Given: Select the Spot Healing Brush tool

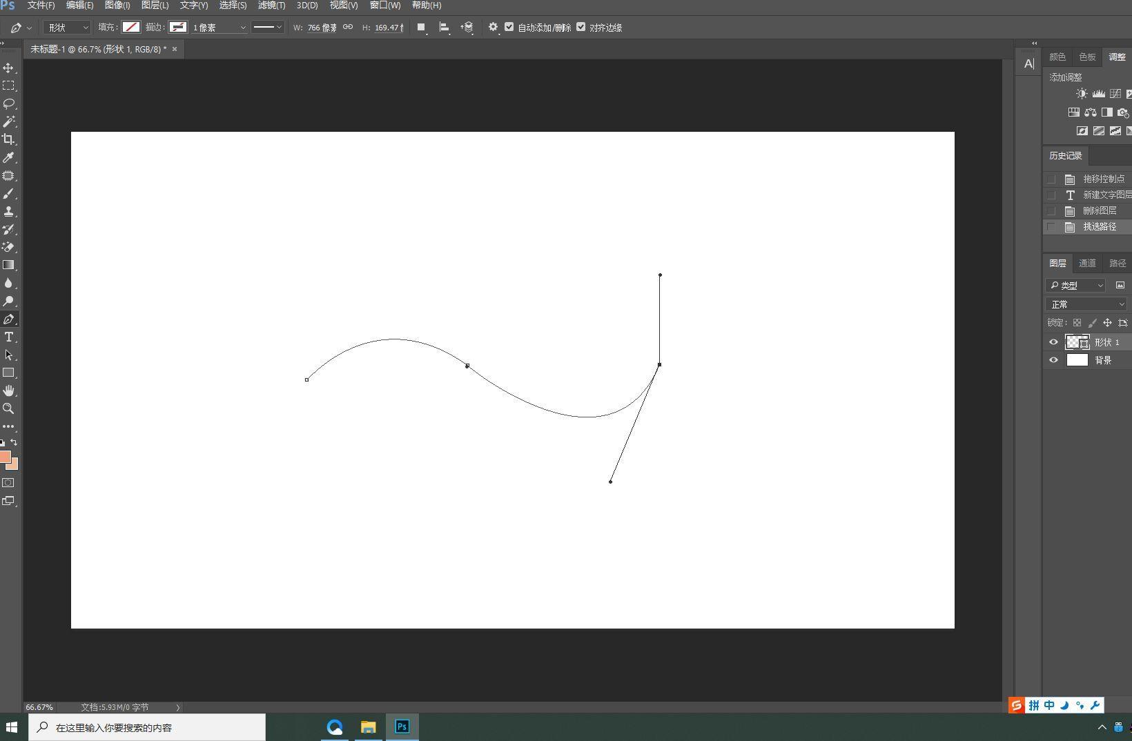Looking at the screenshot, I should pos(9,176).
